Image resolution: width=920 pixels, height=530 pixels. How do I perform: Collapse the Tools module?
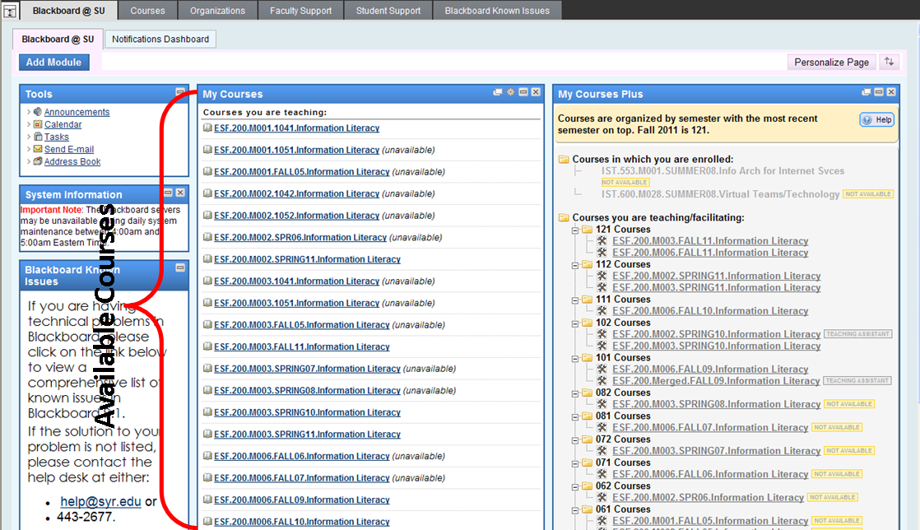click(x=180, y=91)
